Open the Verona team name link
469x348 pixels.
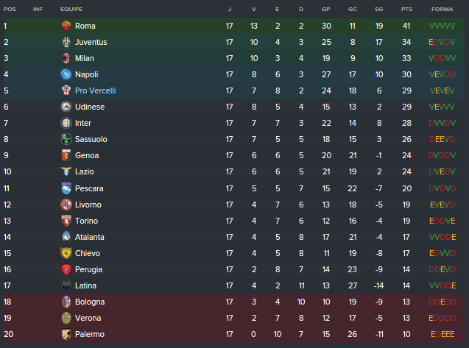point(88,318)
